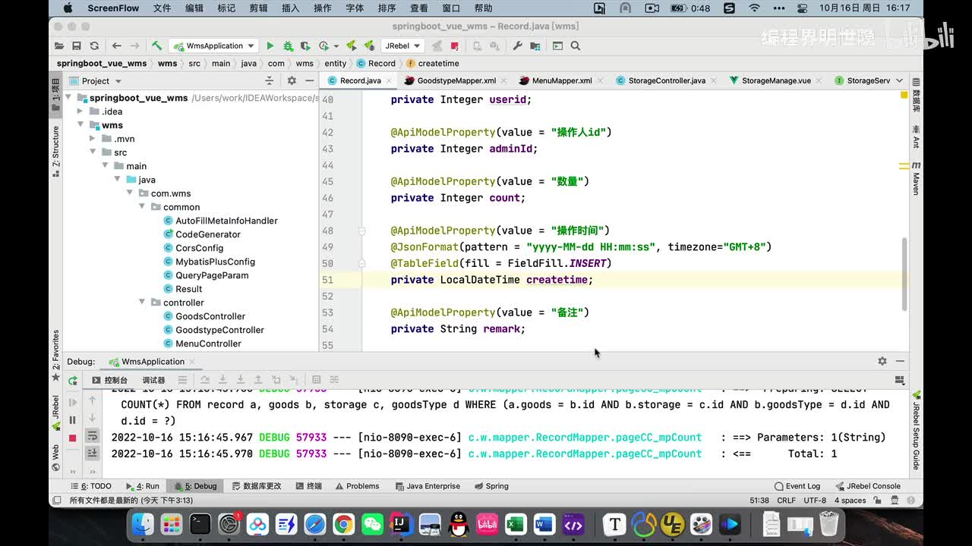
Task: Click the editor vertical scrollbar
Action: tap(904, 273)
